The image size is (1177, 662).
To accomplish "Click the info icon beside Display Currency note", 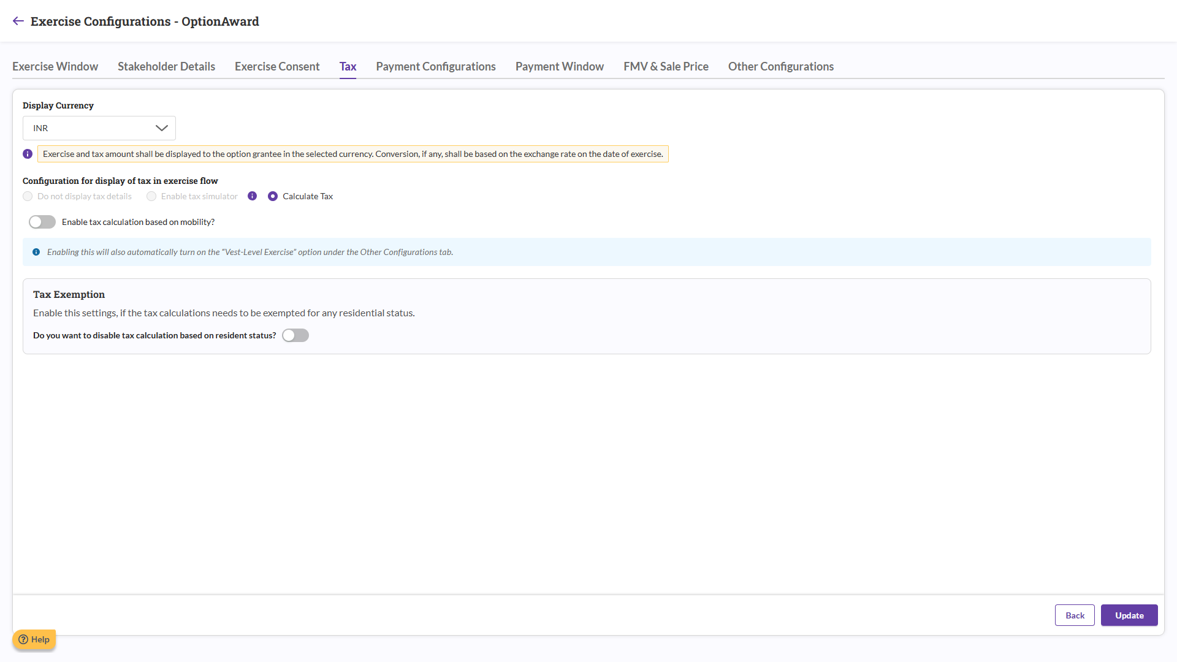I will [27, 154].
